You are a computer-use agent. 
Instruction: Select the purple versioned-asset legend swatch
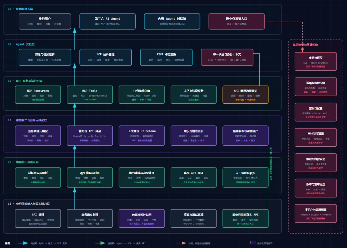[253, 243]
